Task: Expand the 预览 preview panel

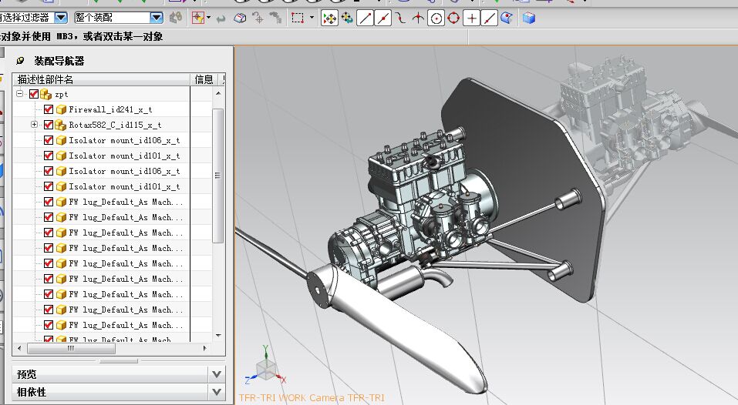Action: pos(217,374)
